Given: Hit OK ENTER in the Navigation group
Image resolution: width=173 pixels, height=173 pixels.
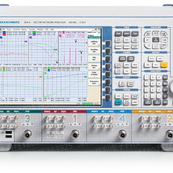Looking at the screenshot, I should click(x=156, y=40).
